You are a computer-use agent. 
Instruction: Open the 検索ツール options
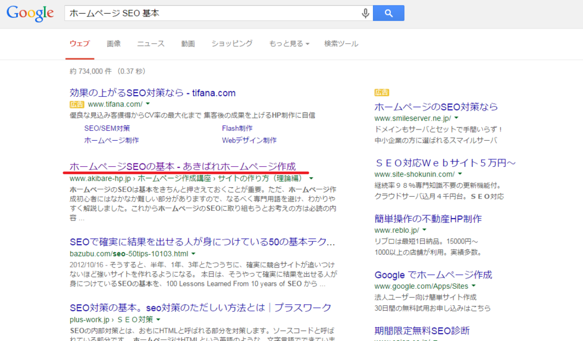click(x=341, y=43)
